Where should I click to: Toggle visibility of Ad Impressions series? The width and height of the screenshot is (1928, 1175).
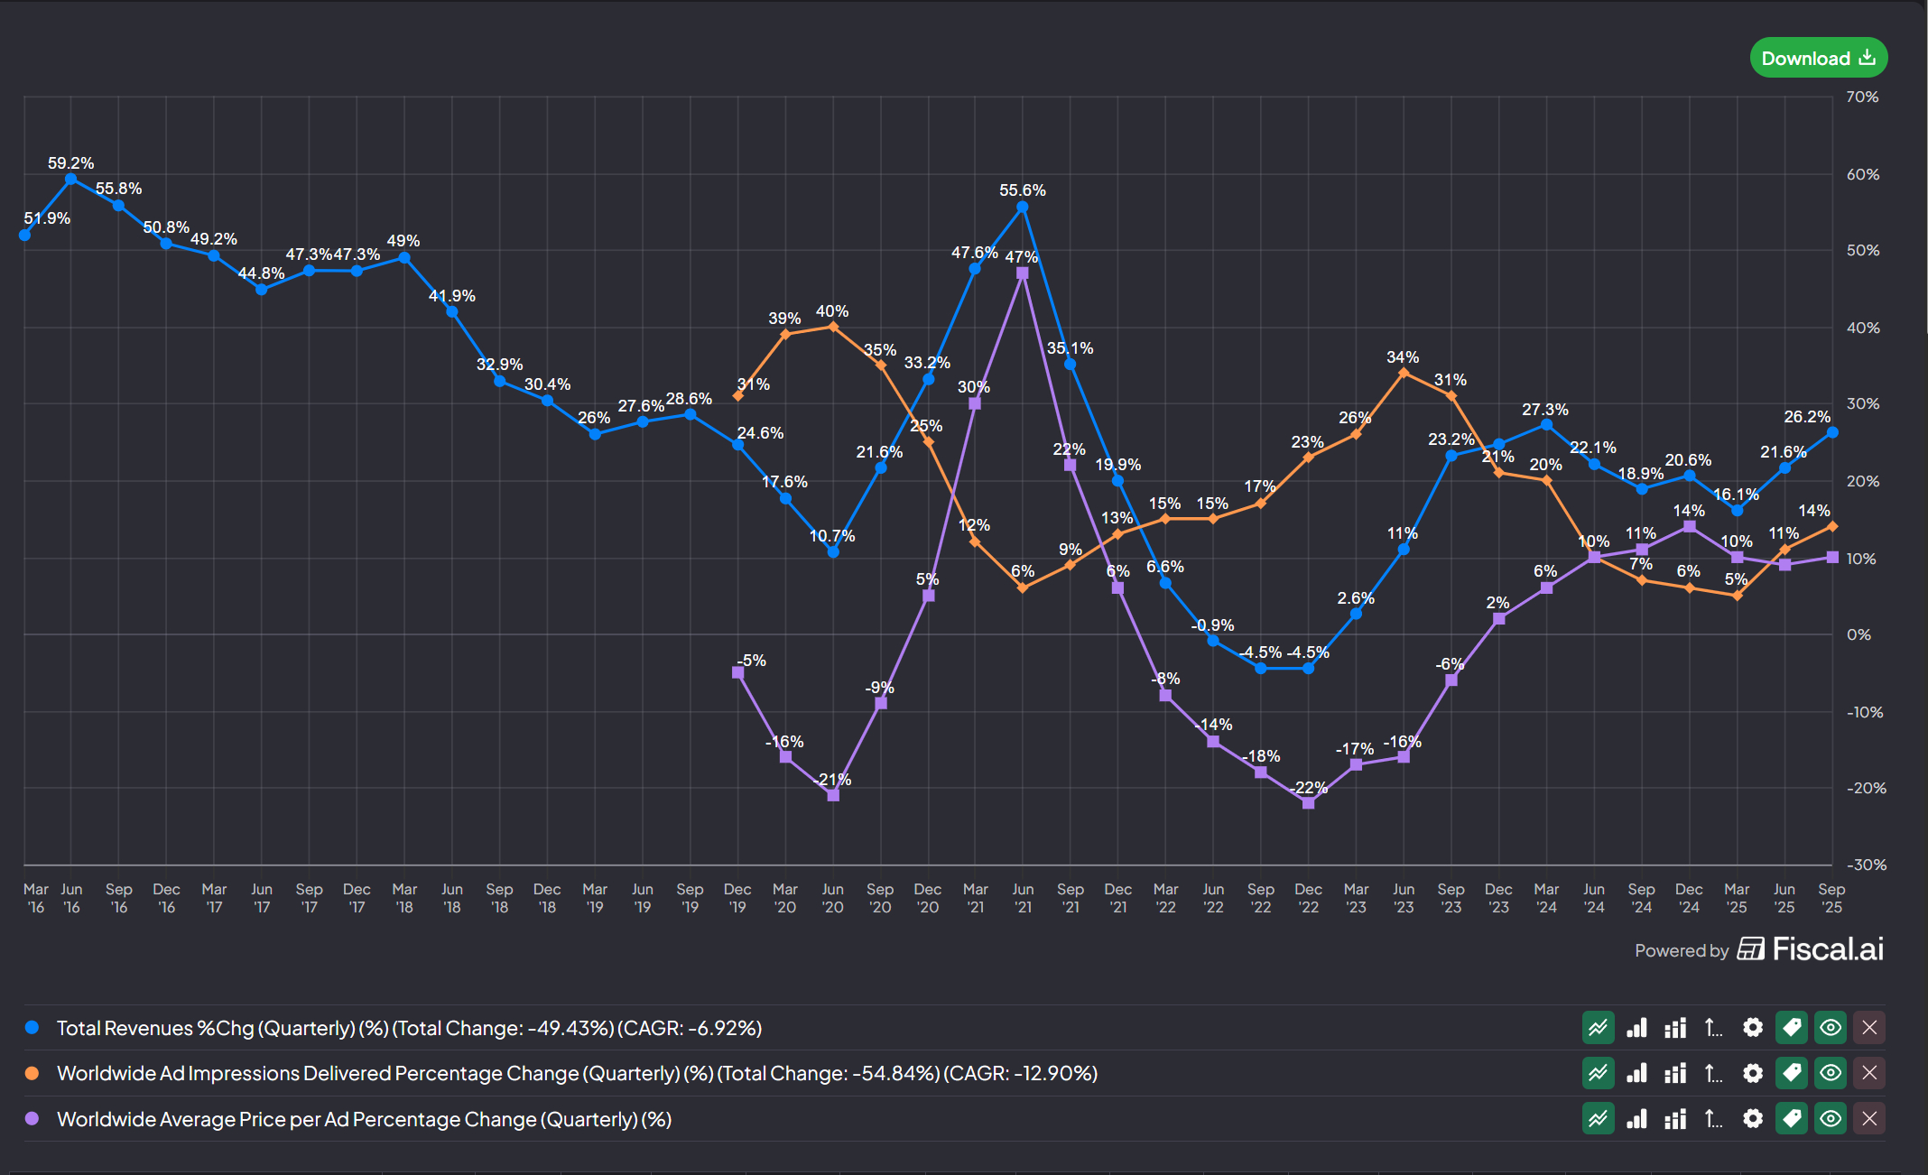click(1831, 1073)
